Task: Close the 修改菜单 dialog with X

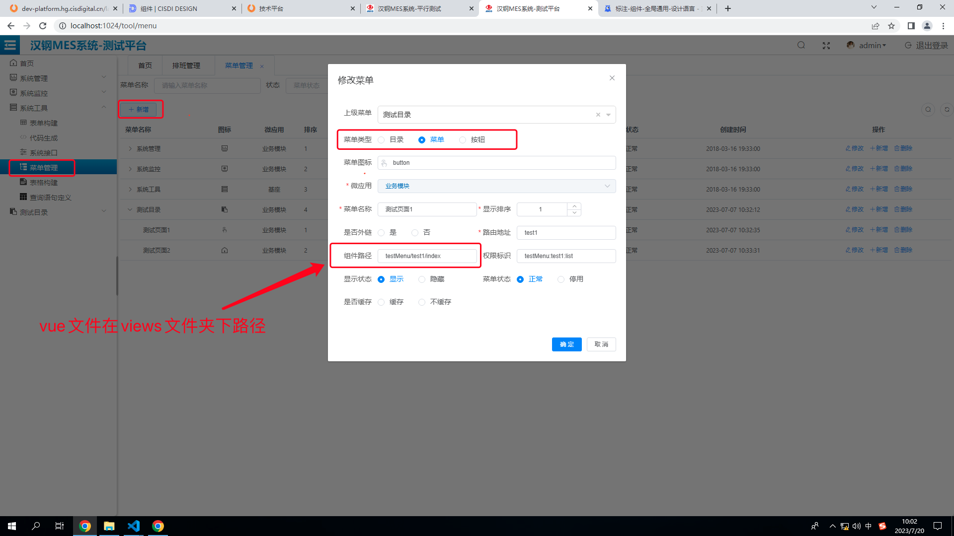Action: [612, 78]
